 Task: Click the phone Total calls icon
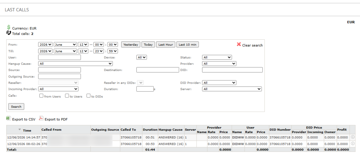8,33
